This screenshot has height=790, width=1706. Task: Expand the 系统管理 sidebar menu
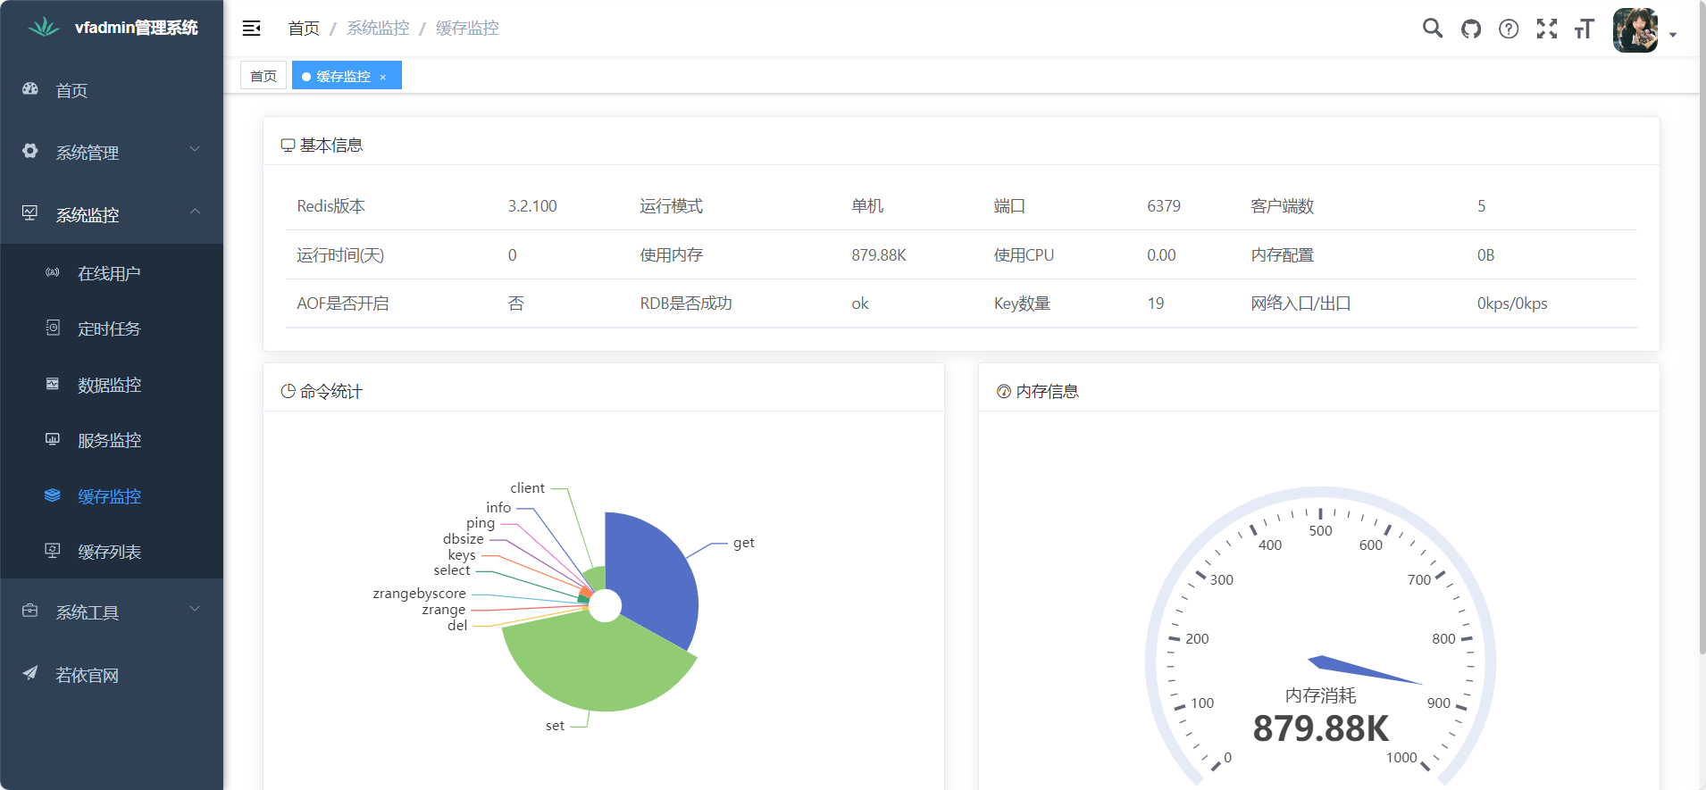tap(112, 153)
